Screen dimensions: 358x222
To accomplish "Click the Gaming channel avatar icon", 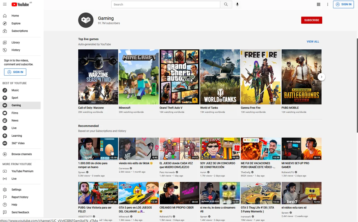I will pyautogui.click(x=86, y=20).
